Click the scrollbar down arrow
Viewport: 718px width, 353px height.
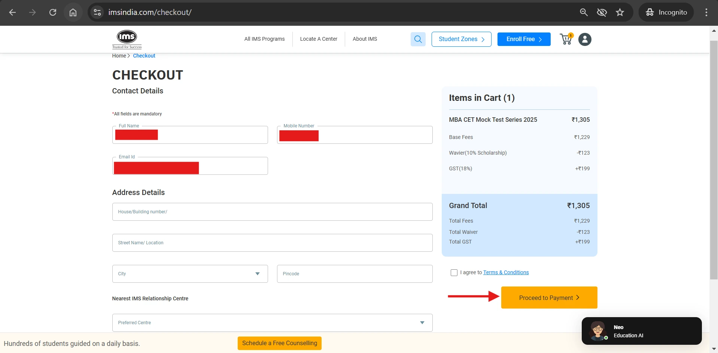[x=714, y=349]
